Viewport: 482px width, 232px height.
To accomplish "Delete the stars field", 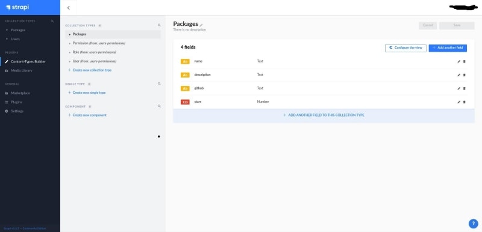I will tap(464, 102).
